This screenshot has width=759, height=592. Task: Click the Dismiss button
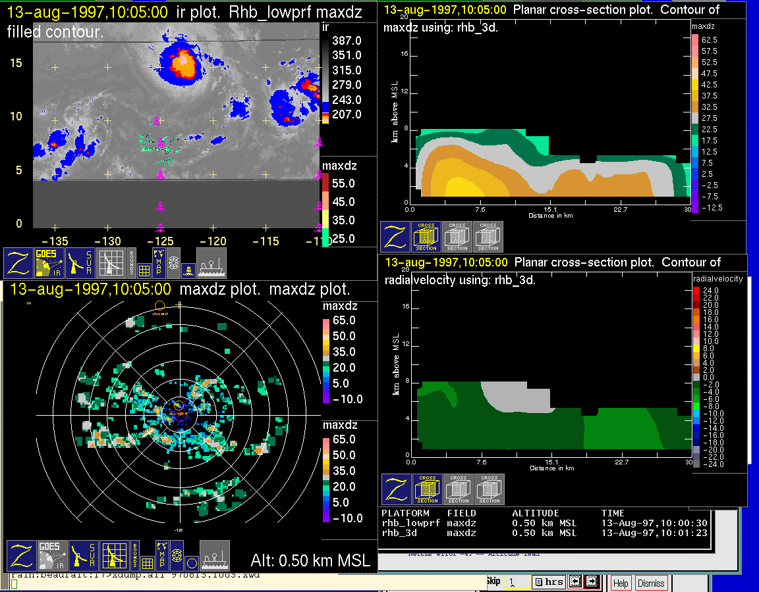point(651,583)
